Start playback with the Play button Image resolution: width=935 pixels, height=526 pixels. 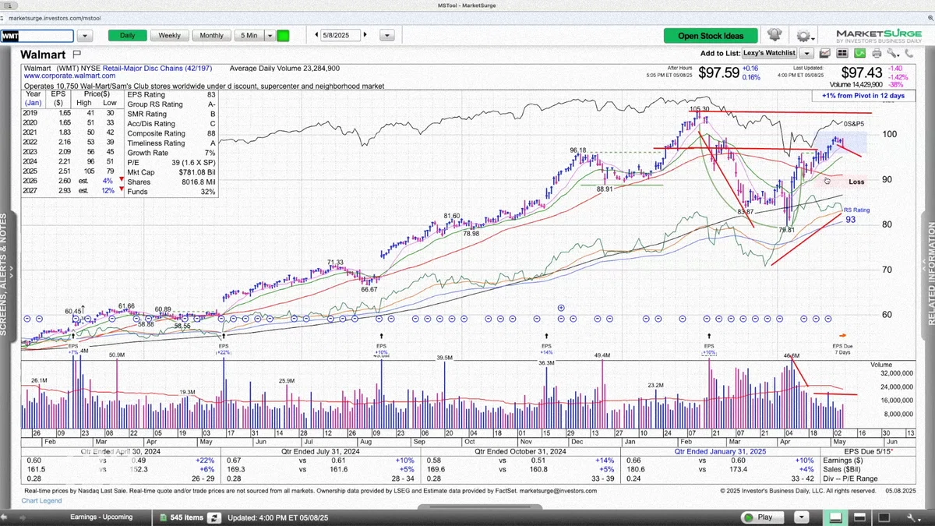[x=764, y=517]
